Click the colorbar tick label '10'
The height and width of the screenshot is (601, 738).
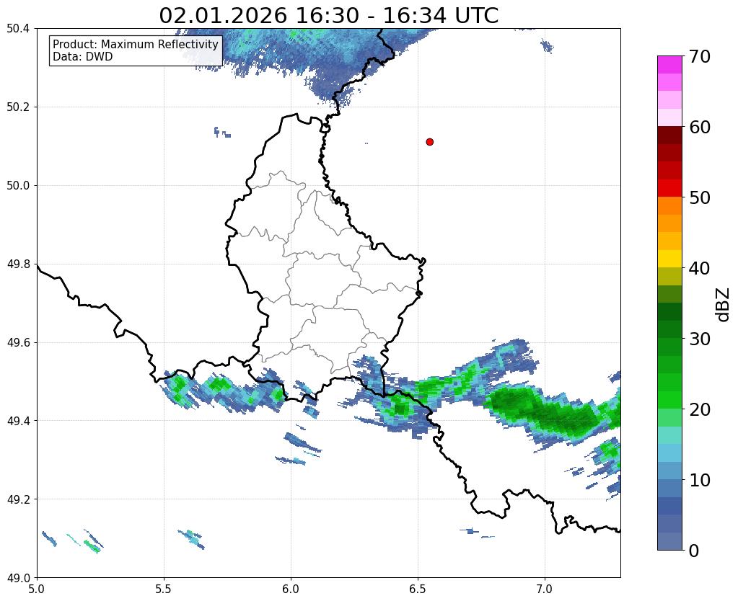coord(699,480)
